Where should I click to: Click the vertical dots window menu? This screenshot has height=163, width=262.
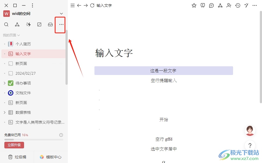click(32, 5)
